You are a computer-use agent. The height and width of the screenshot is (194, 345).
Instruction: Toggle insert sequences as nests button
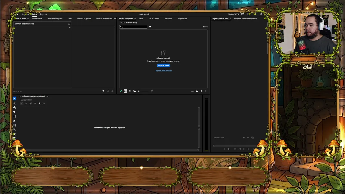coord(22,103)
